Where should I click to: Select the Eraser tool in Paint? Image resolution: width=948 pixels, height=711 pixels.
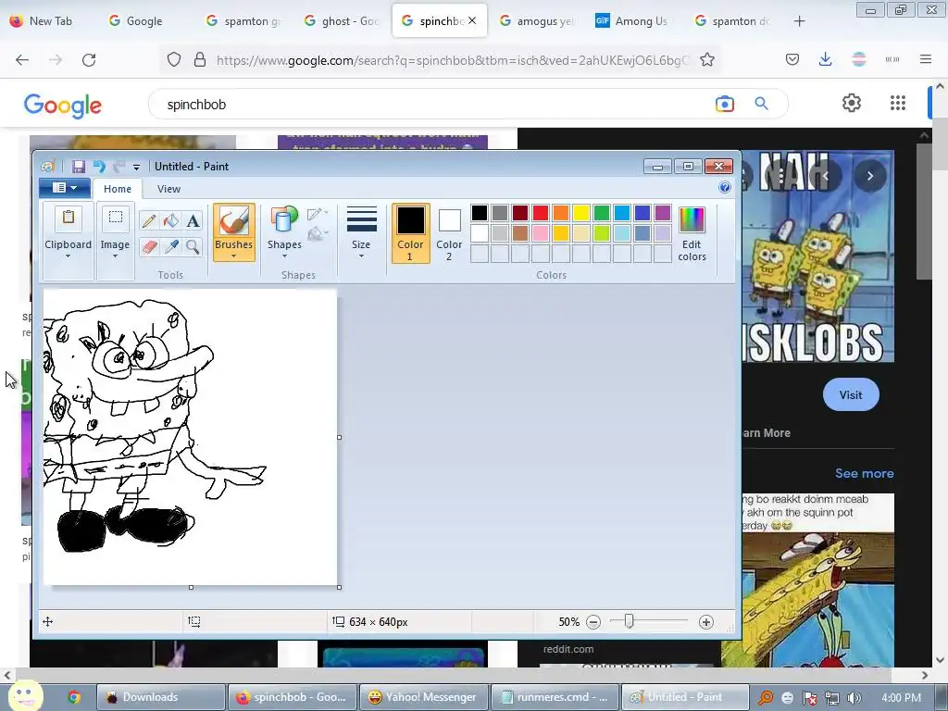pyautogui.click(x=149, y=246)
